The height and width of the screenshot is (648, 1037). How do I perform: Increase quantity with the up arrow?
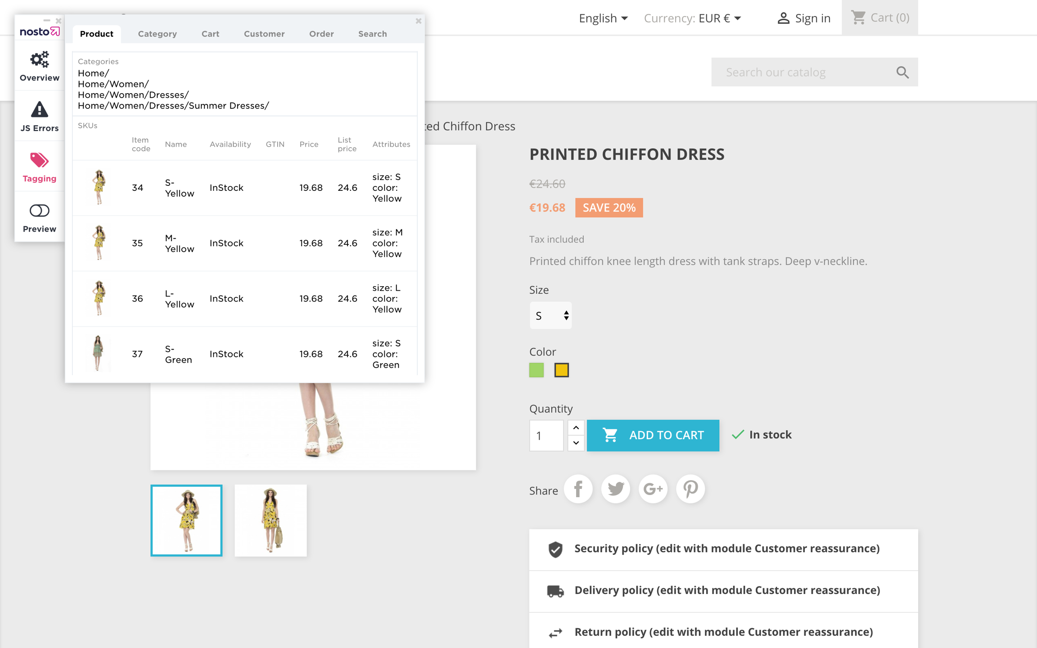click(x=576, y=427)
